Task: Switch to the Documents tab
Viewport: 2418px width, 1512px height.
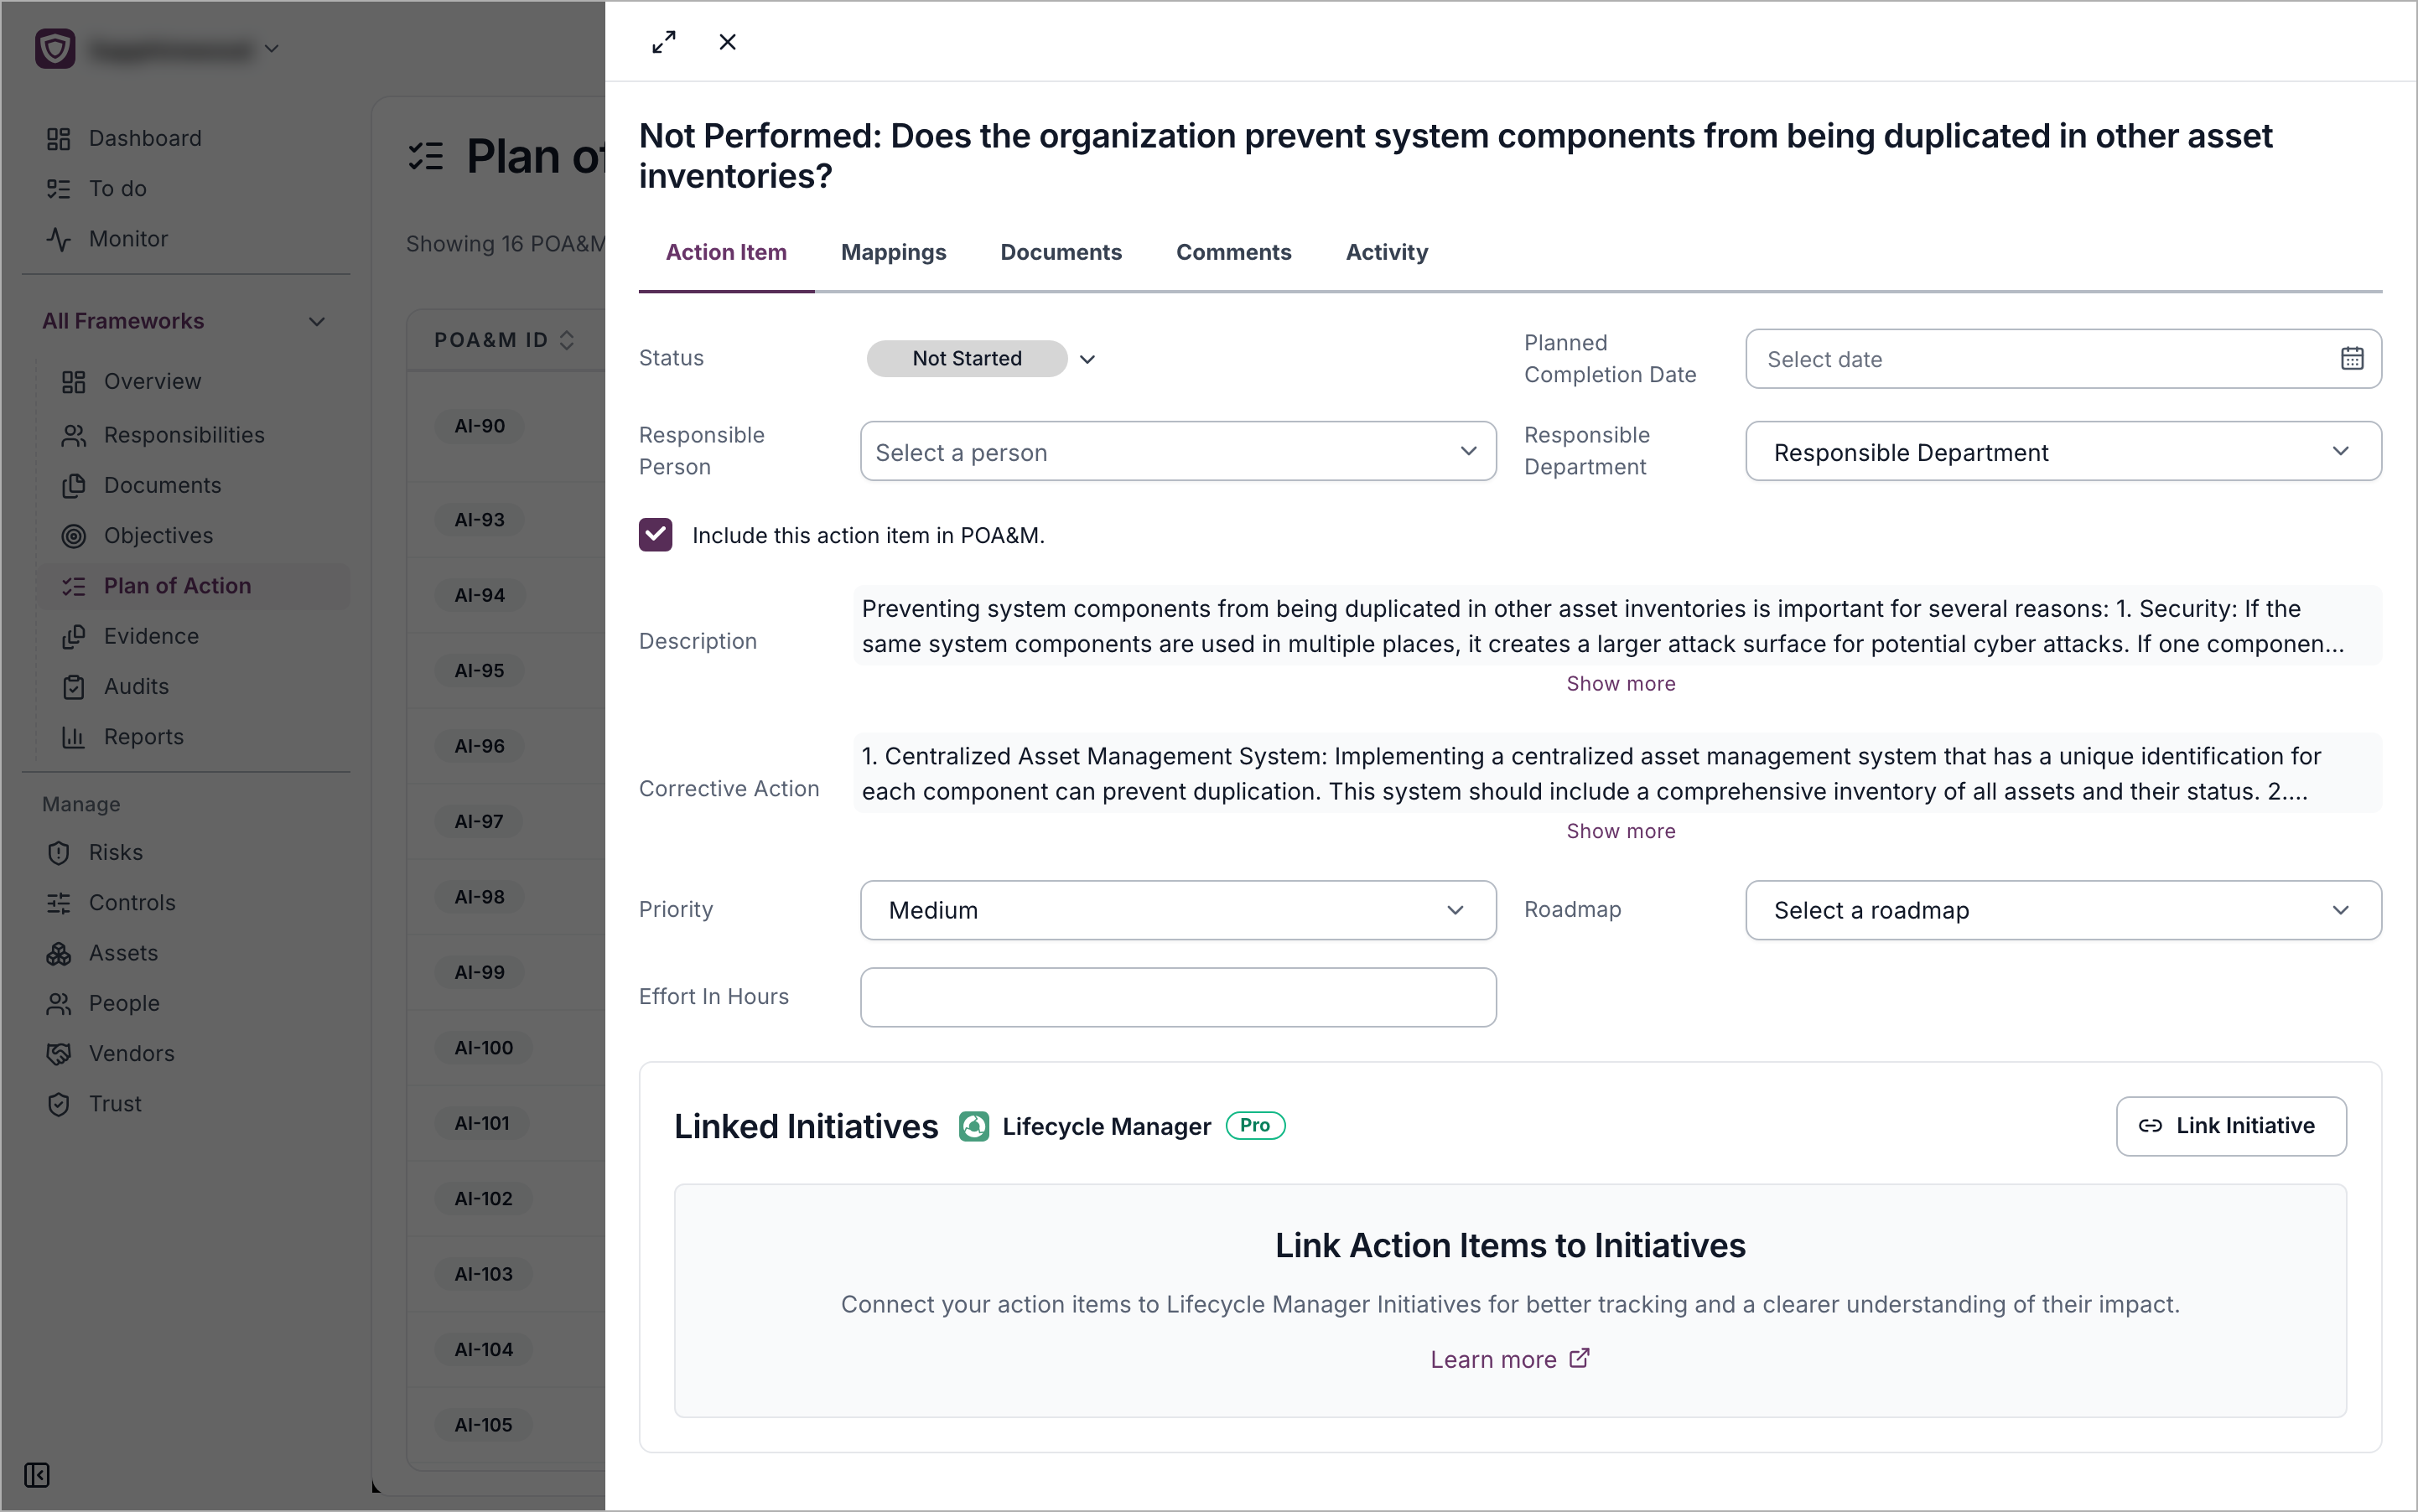Action: 1061,252
